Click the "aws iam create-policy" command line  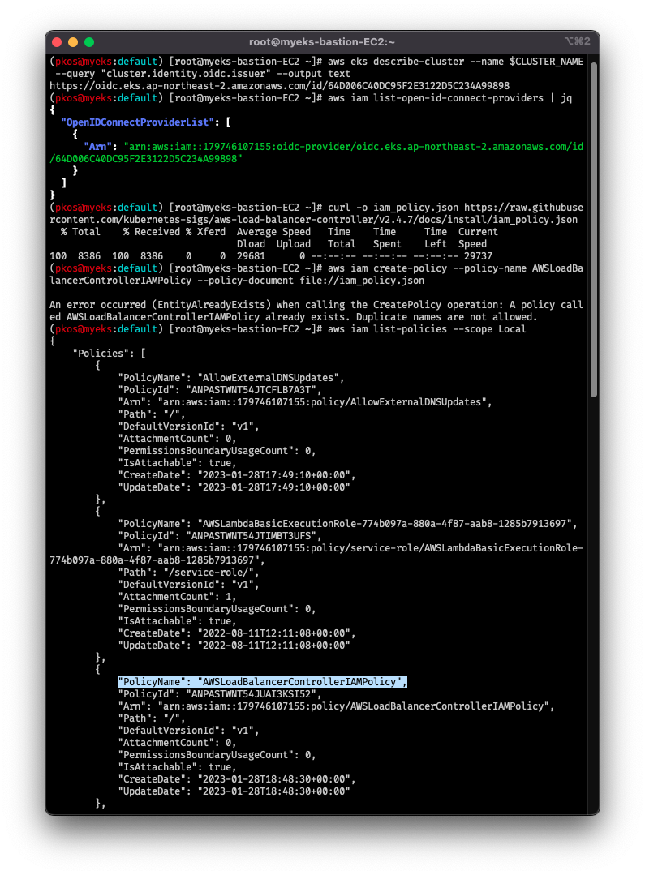click(316, 275)
